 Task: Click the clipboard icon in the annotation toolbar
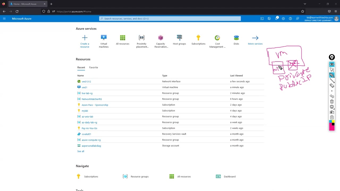click(332, 118)
